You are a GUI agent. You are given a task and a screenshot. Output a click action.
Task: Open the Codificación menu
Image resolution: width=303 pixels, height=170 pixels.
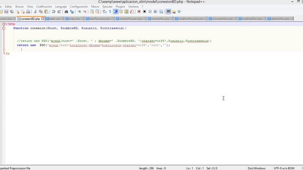44,7
